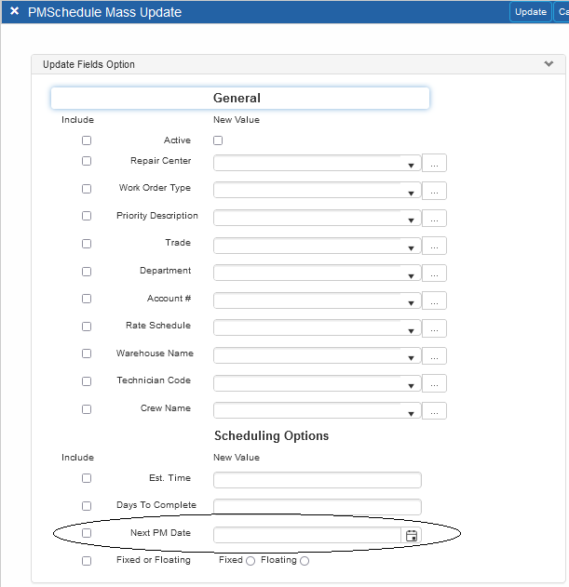Click the ellipsis button beside Repair Center
Image resolution: width=569 pixels, height=587 pixels.
tap(434, 164)
